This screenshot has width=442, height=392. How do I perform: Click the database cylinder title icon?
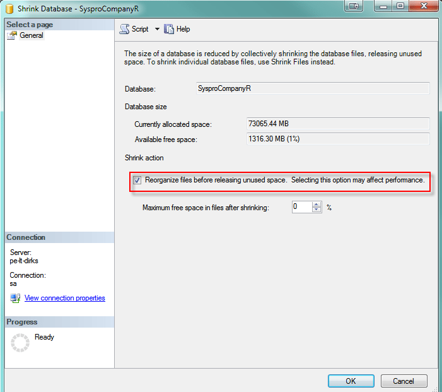click(9, 9)
